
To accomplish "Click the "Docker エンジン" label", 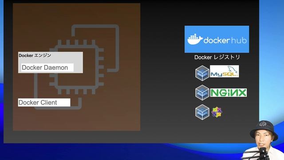I will (x=35, y=55).
